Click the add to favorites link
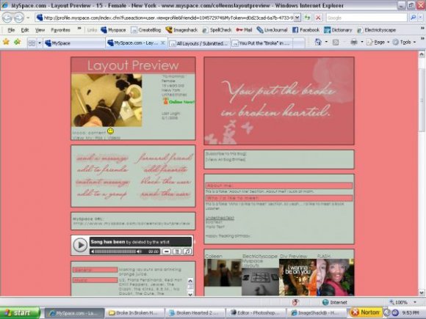This screenshot has height=319, width=426. tap(165, 170)
